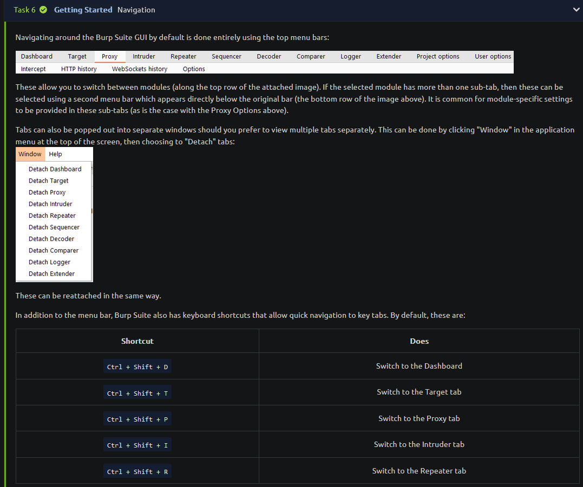Screen dimensions: 583x487
Task: Select the Intercept sub-tab
Action: coord(33,69)
